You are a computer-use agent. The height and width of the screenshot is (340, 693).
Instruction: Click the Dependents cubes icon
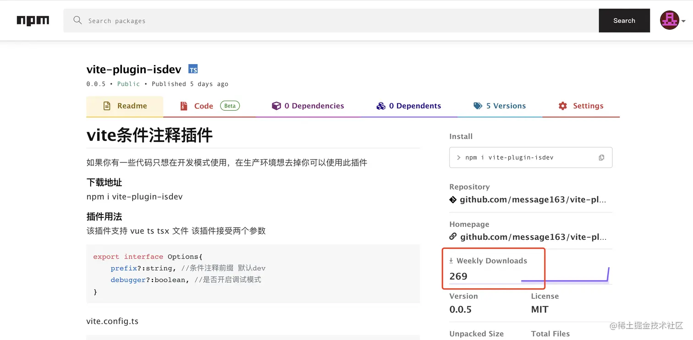[381, 106]
